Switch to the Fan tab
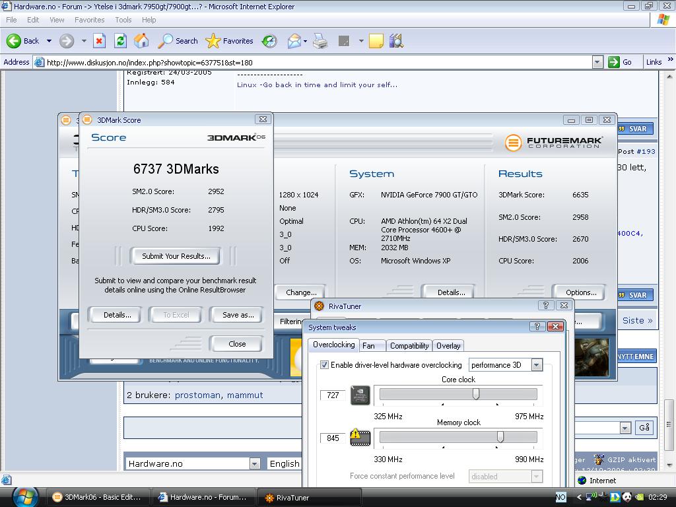676x507 pixels. pyautogui.click(x=372, y=346)
